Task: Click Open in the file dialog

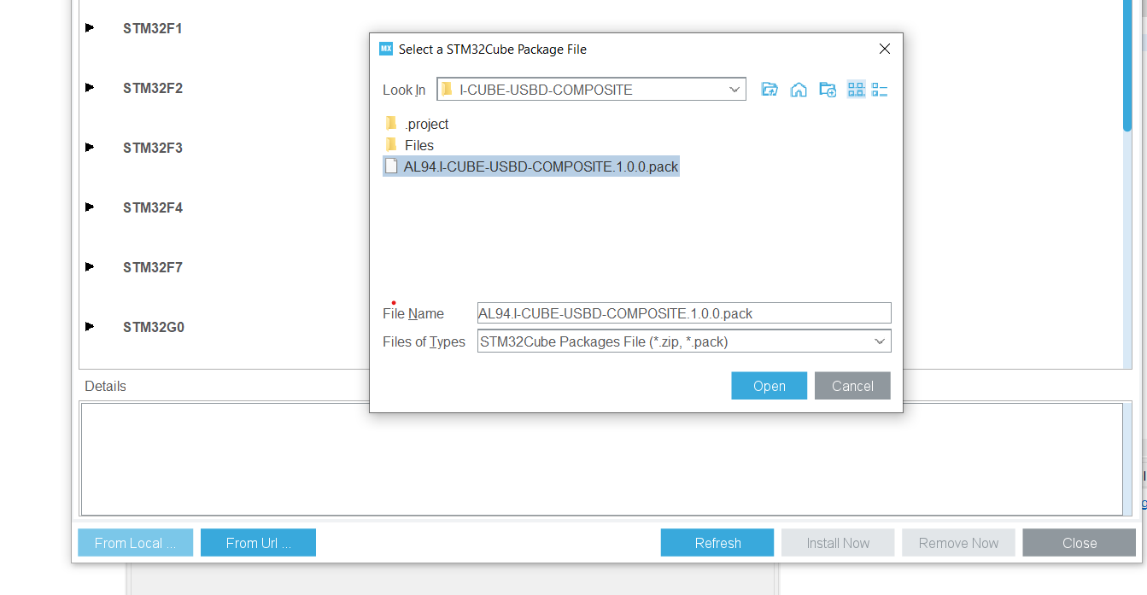Action: click(x=769, y=386)
